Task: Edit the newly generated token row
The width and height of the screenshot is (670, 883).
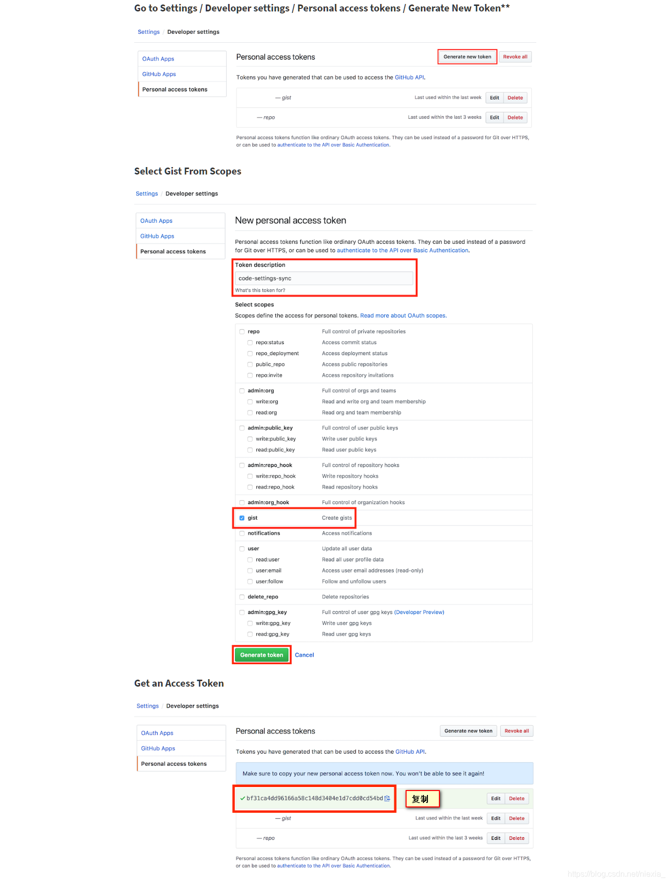Action: click(496, 798)
